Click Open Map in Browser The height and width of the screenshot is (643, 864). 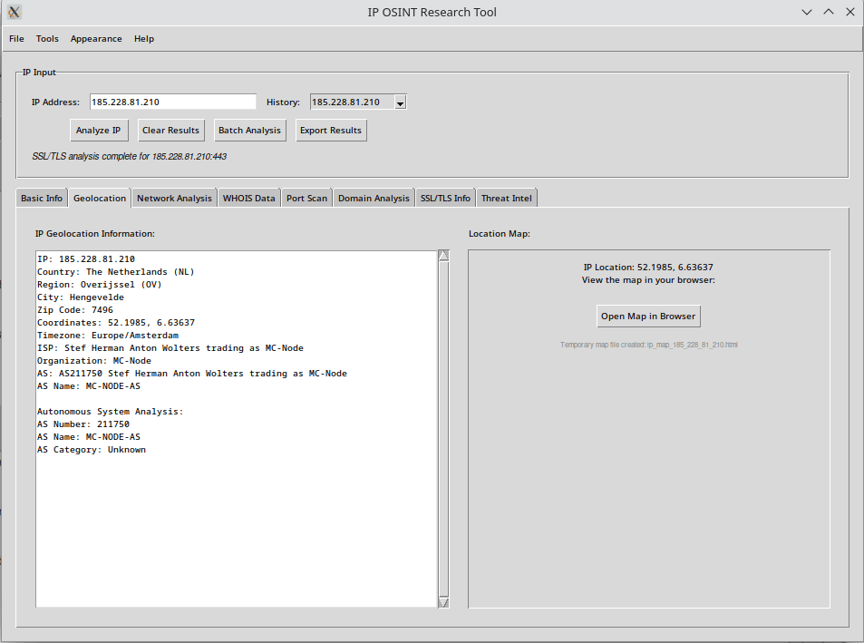(x=648, y=317)
